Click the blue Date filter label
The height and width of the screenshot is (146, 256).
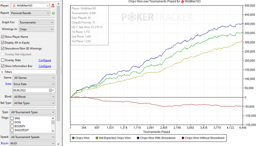pyautogui.click(x=8, y=84)
